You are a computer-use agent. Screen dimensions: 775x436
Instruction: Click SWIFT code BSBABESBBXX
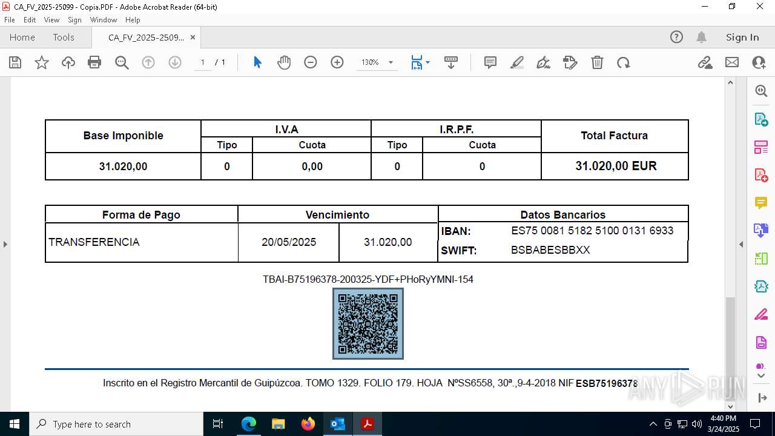click(550, 250)
